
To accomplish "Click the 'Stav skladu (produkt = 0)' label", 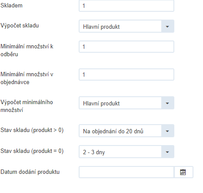I will [x=32, y=151].
